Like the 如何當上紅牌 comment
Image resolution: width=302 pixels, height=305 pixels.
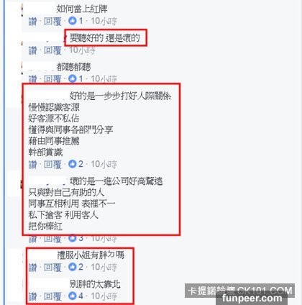tap(33, 22)
